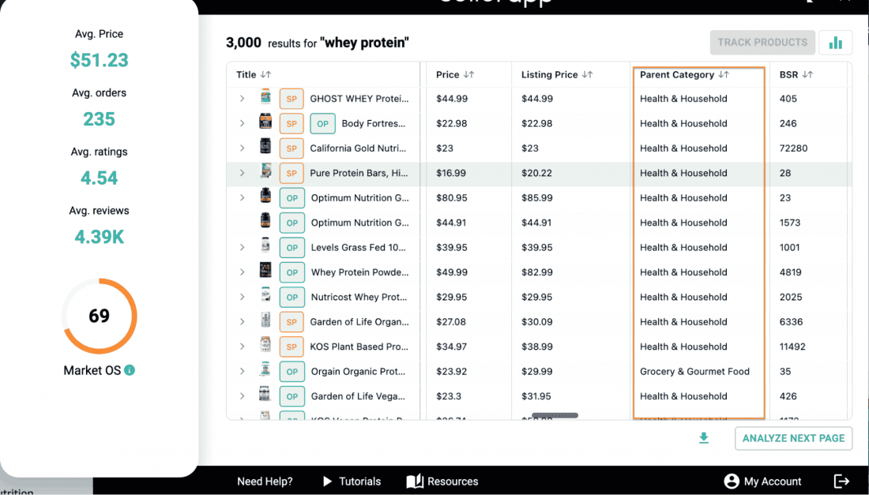Select the $80.95 price cell
869x495 pixels.
pos(452,197)
